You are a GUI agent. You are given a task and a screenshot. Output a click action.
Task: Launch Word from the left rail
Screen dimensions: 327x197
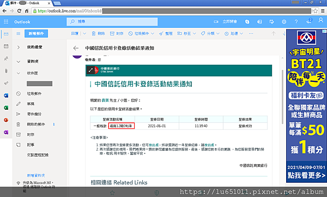[6, 95]
